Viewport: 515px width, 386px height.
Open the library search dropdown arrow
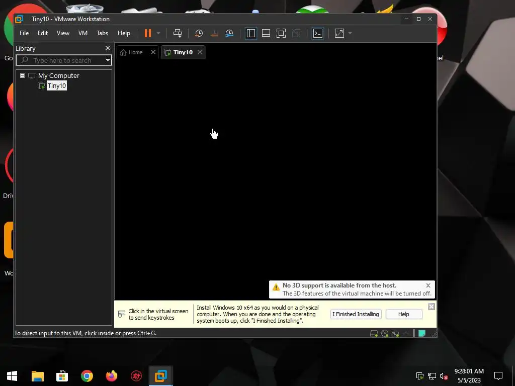(108, 60)
